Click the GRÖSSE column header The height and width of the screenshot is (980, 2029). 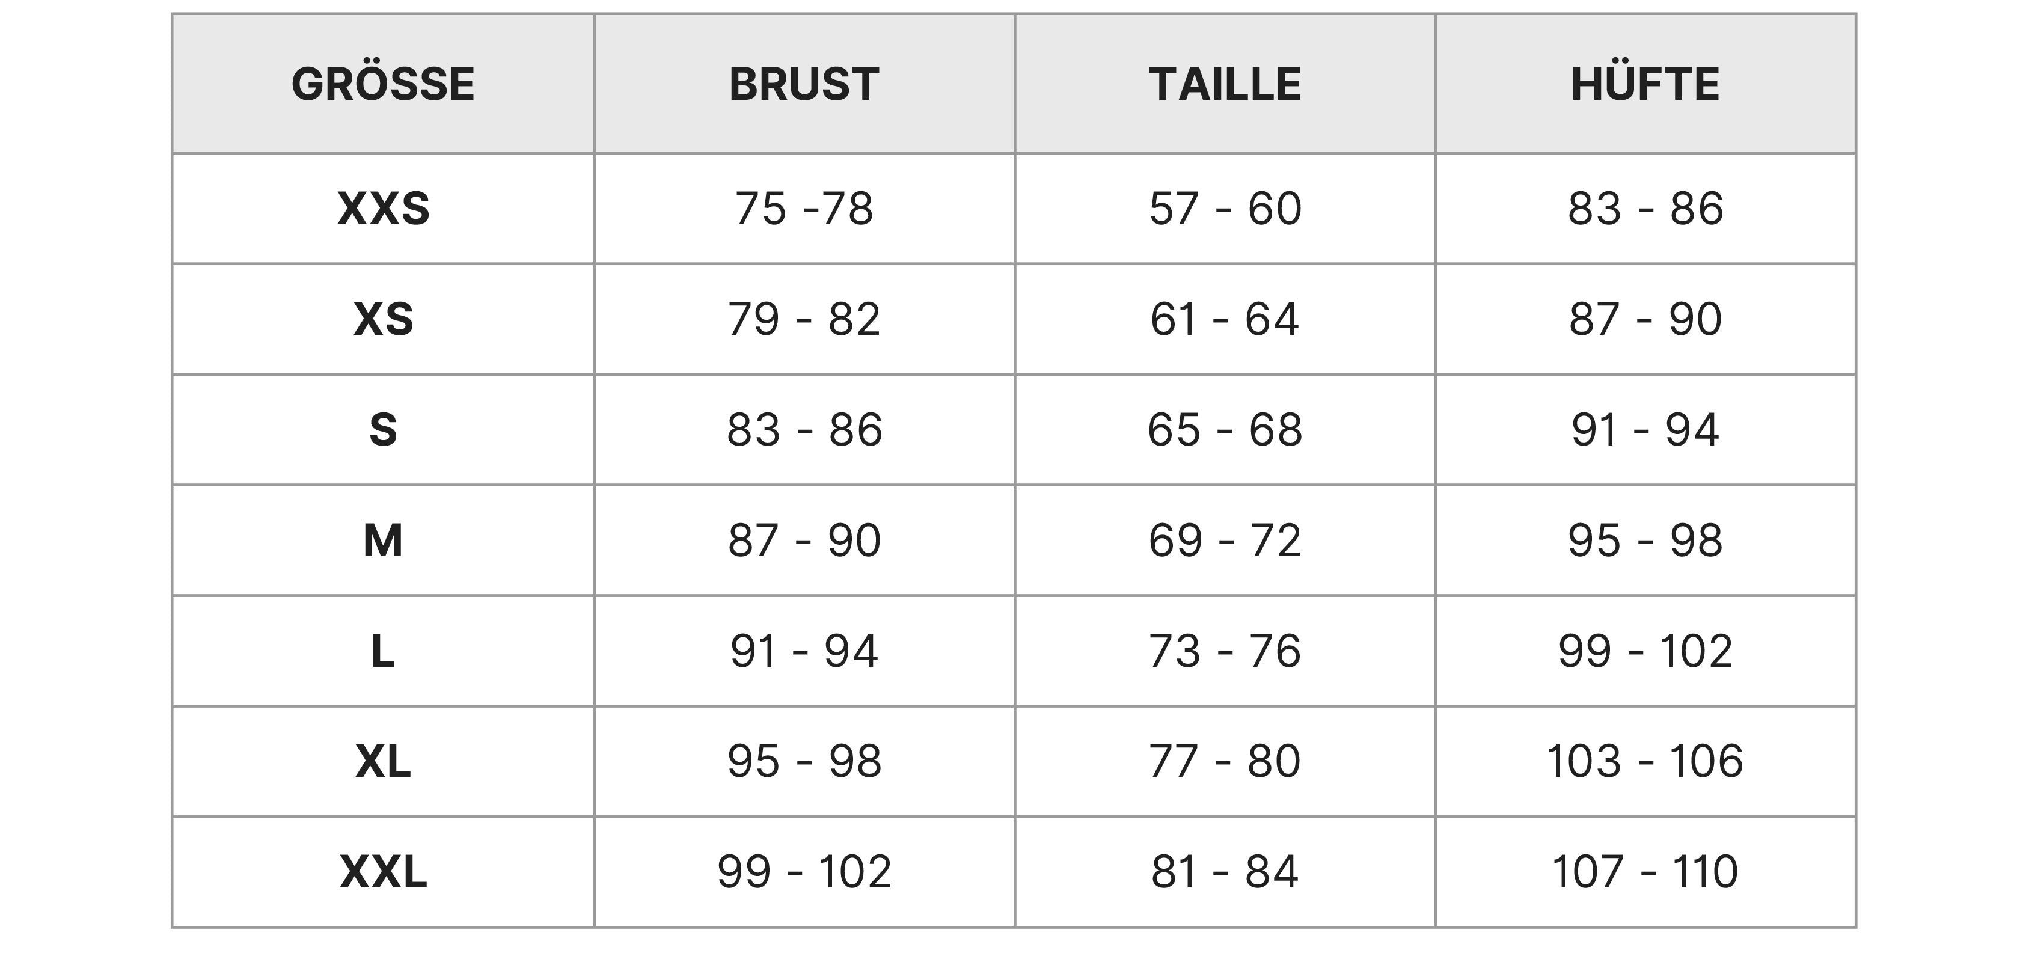click(x=383, y=84)
